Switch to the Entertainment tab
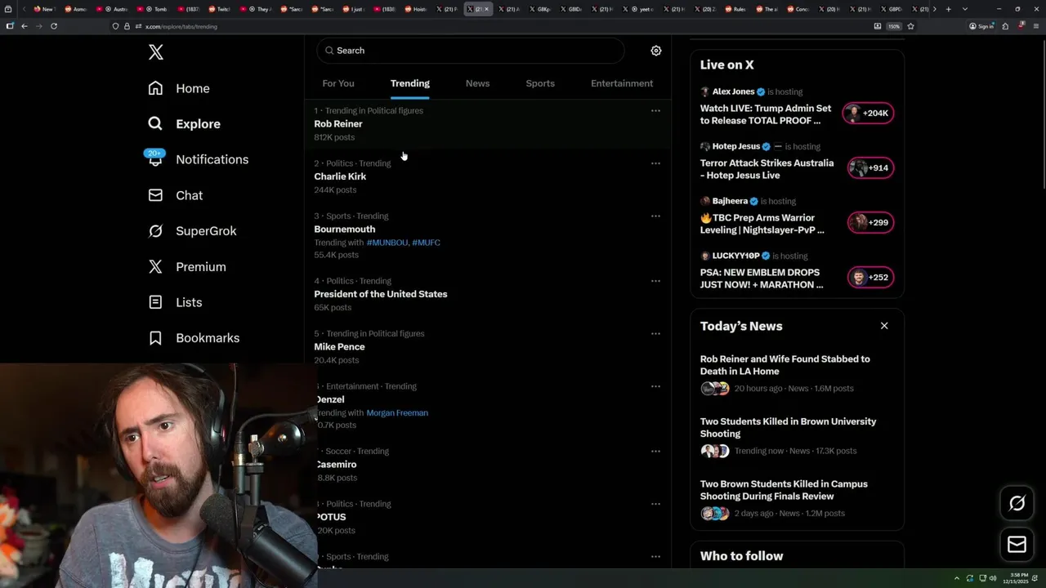The height and width of the screenshot is (588, 1046). point(622,83)
